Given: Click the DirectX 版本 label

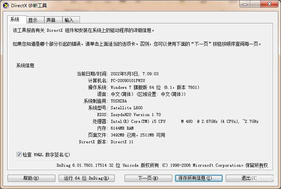Looking at the screenshot, I should [94, 142].
